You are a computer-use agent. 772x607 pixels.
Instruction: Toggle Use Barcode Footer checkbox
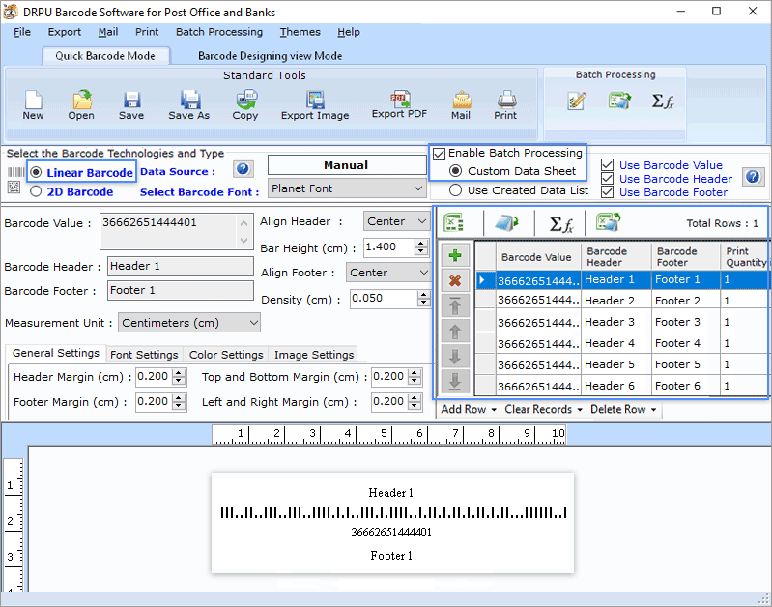tap(608, 192)
